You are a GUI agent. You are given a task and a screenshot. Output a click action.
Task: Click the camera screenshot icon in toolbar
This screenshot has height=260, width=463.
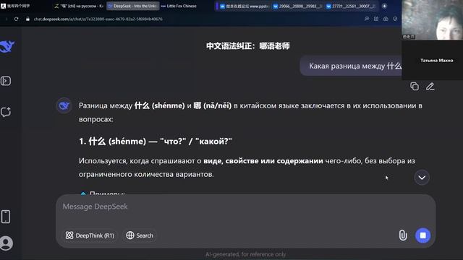[x=386, y=19]
